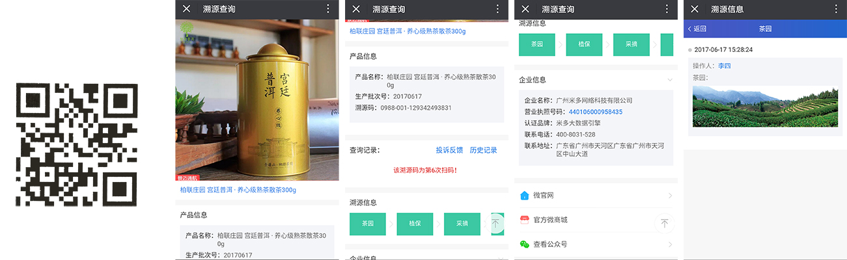Open the 微官网 row

(x=596, y=196)
